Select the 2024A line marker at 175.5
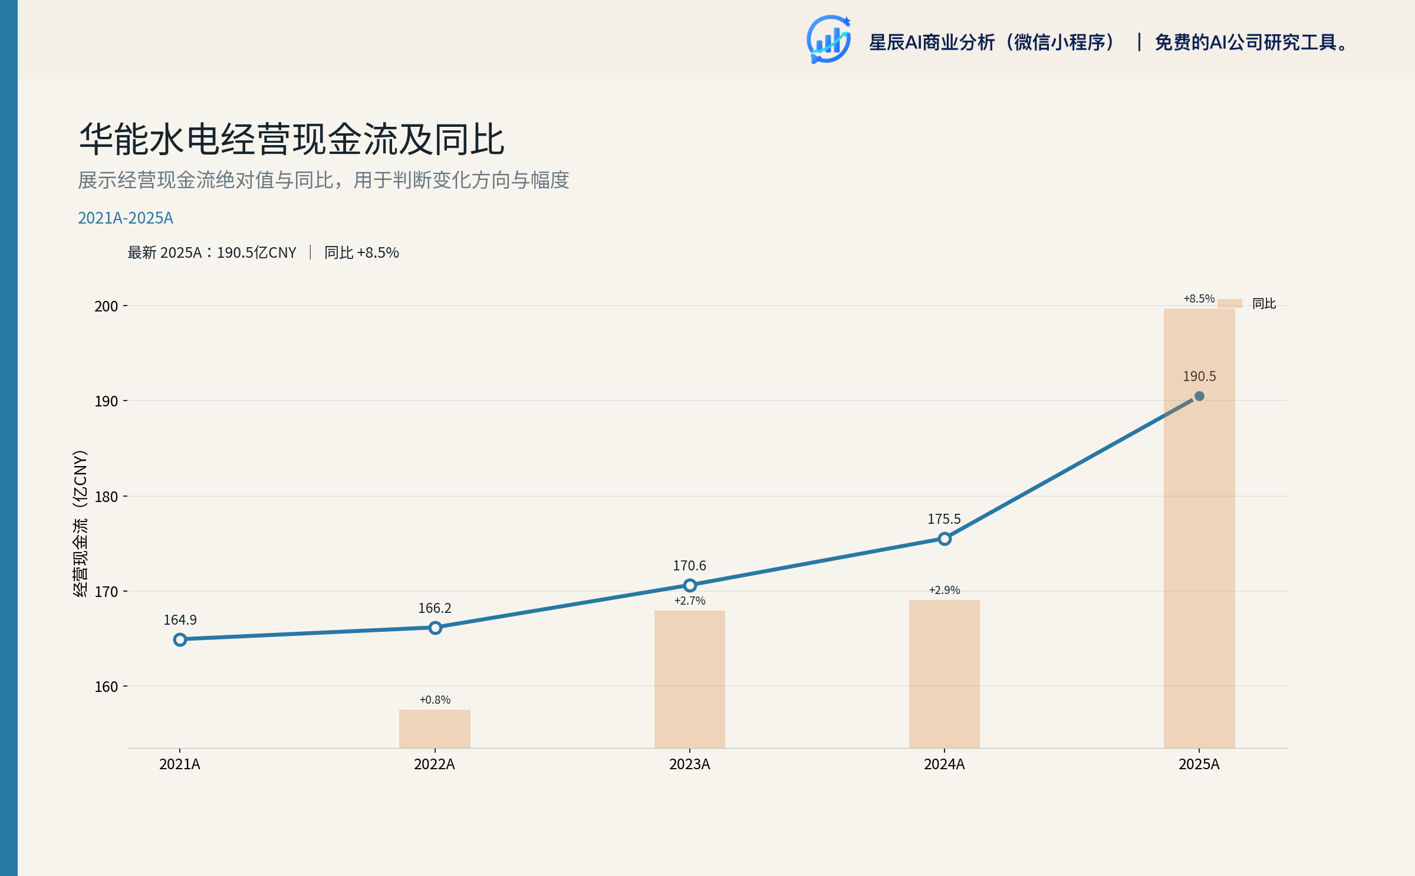Screen dimensions: 1415x876 pos(945,539)
